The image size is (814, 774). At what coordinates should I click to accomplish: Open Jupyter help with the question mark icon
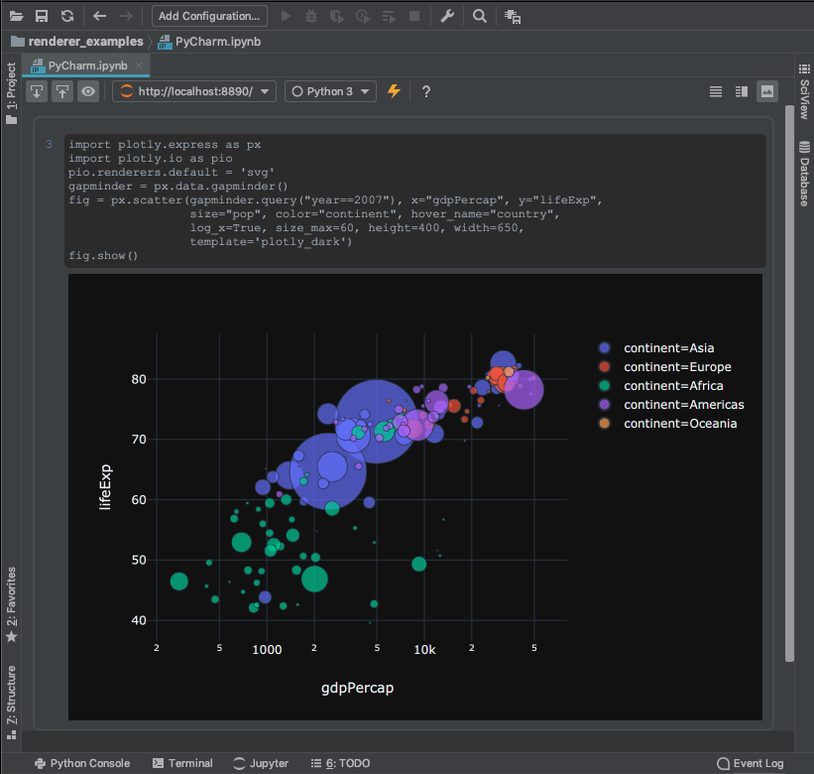tap(425, 91)
